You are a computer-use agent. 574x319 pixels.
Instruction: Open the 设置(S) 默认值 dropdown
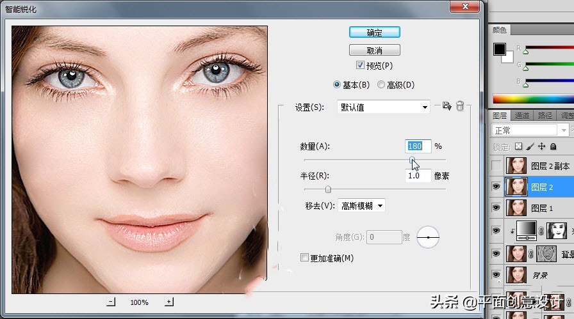[x=383, y=107]
